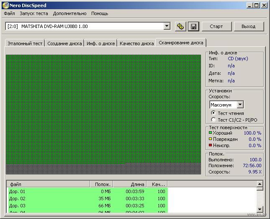
Task: Minimize the Nero DiscSpeed window
Action: [249, 5]
